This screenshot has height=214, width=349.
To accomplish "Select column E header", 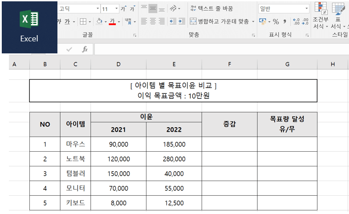I will [174, 65].
